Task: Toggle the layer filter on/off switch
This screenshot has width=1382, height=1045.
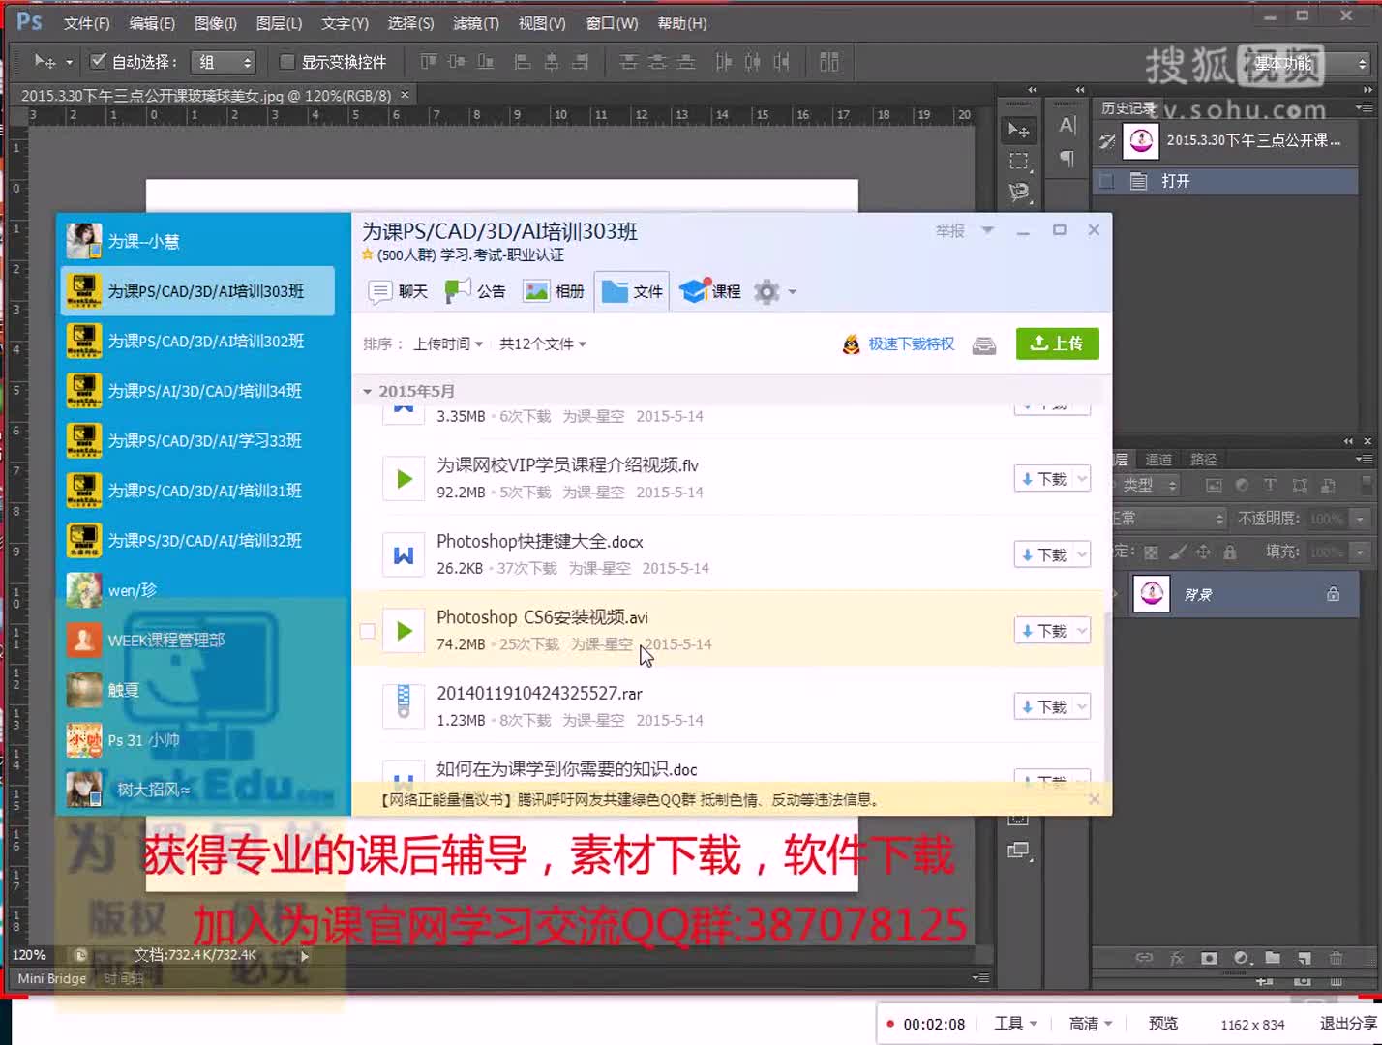Action: point(1367,484)
